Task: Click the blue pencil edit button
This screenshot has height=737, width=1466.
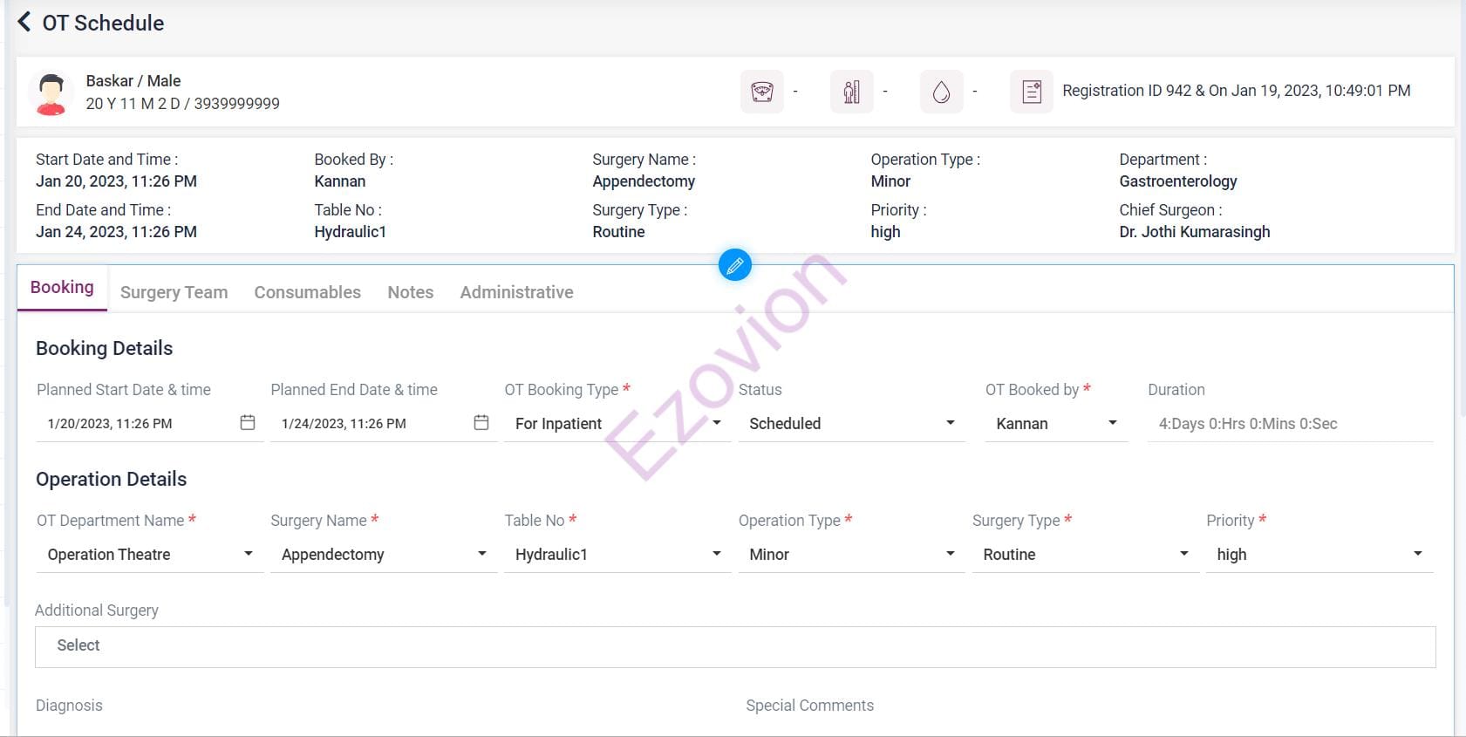Action: point(734,265)
